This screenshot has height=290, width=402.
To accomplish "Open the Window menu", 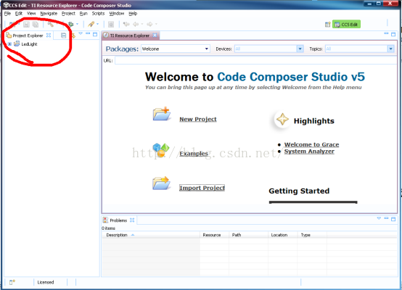I will (117, 13).
